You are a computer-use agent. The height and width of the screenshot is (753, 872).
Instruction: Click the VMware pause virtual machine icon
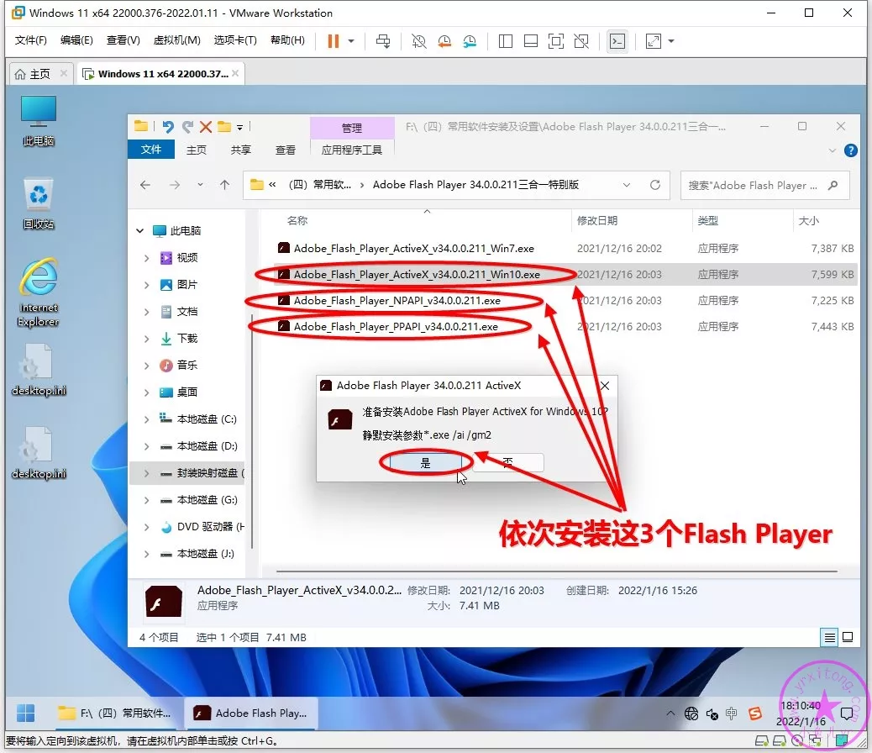point(334,40)
